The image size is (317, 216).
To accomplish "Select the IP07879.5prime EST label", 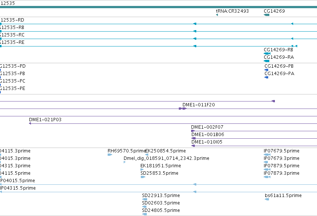I will pos(282,166).
